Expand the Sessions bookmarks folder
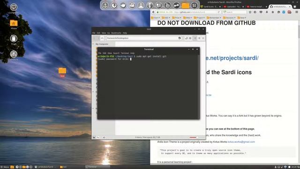Image resolution: width=300 pixels, height=169 pixels. pos(229,18)
